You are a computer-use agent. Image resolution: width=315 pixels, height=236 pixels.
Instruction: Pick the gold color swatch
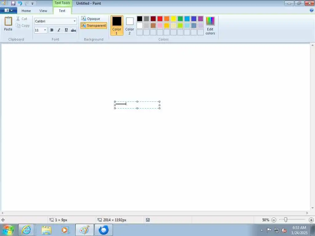[x=167, y=26]
